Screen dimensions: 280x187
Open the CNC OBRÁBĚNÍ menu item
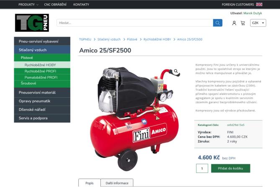pyautogui.click(x=55, y=5)
